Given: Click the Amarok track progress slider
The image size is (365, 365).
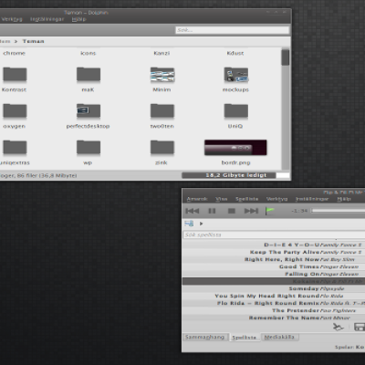Looking at the screenshot, I should point(338,211).
